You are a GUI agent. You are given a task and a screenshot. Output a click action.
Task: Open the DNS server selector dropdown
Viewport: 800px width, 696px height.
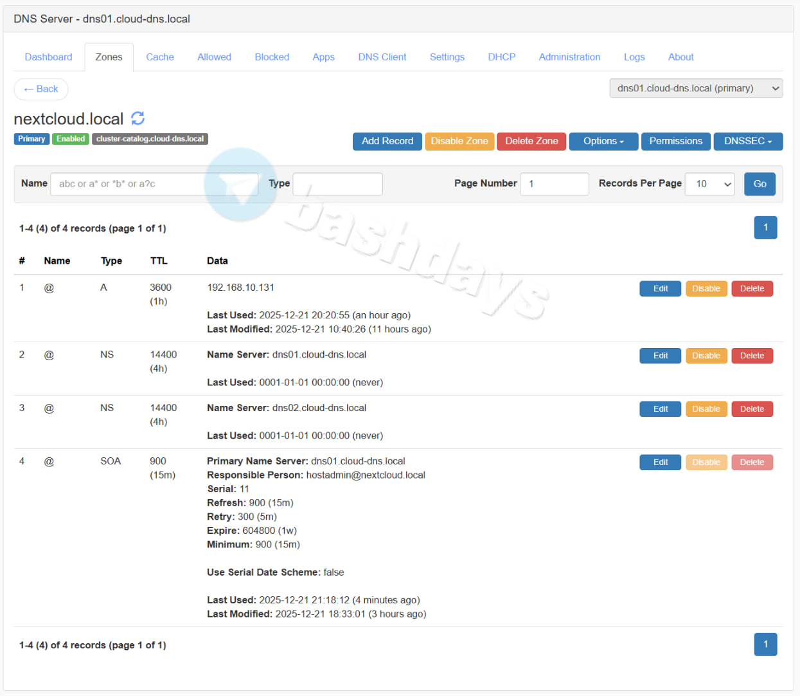coord(695,88)
